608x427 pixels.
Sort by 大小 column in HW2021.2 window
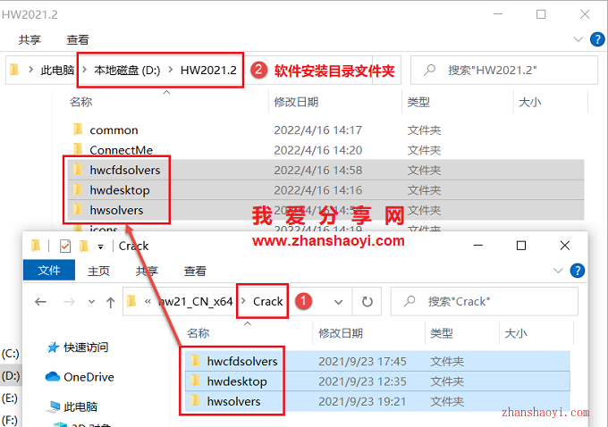(x=529, y=102)
